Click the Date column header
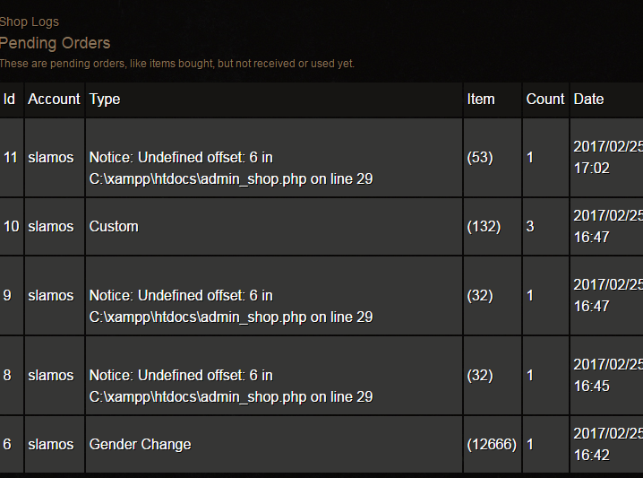This screenshot has height=478, width=643. (x=589, y=99)
